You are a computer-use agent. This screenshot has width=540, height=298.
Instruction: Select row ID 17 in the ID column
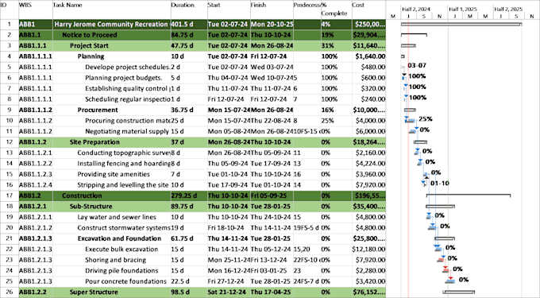click(10, 195)
